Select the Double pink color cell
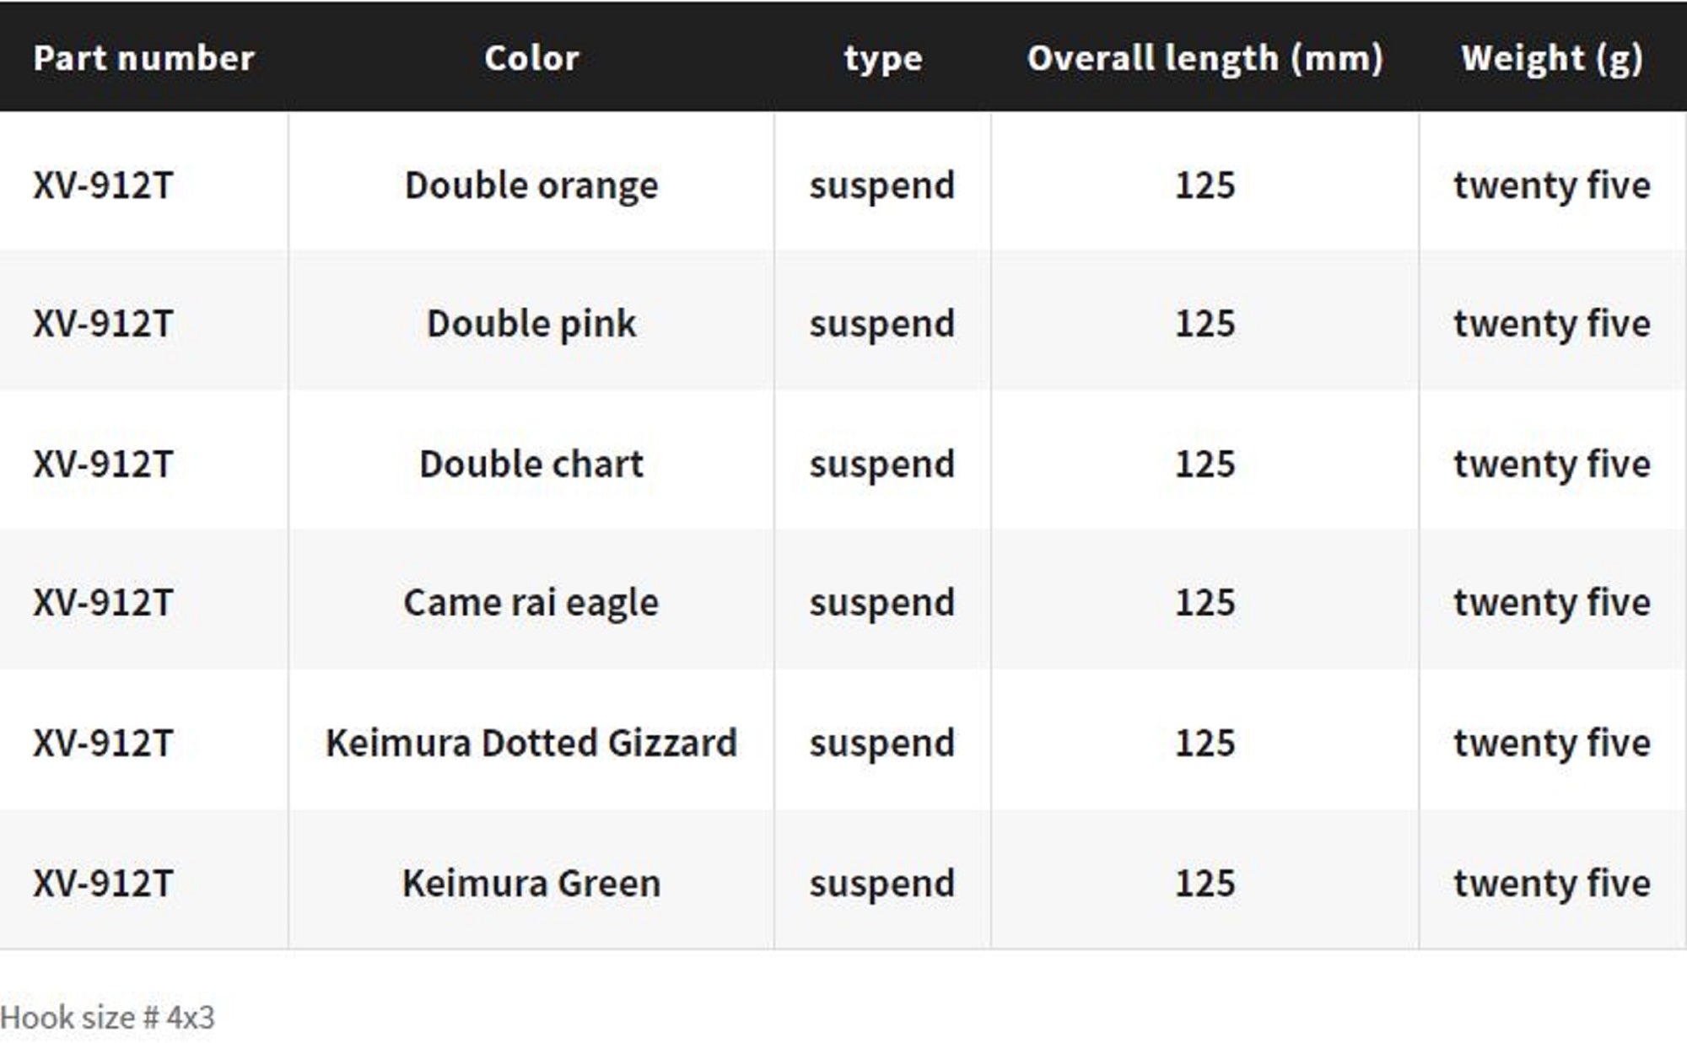This screenshot has width=1687, height=1043. (531, 324)
